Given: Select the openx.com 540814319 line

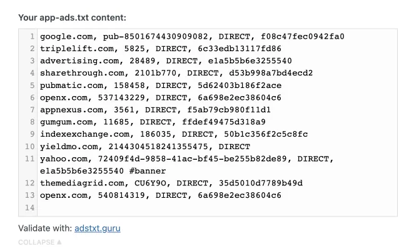Looking at the screenshot, I should click(x=161, y=195).
